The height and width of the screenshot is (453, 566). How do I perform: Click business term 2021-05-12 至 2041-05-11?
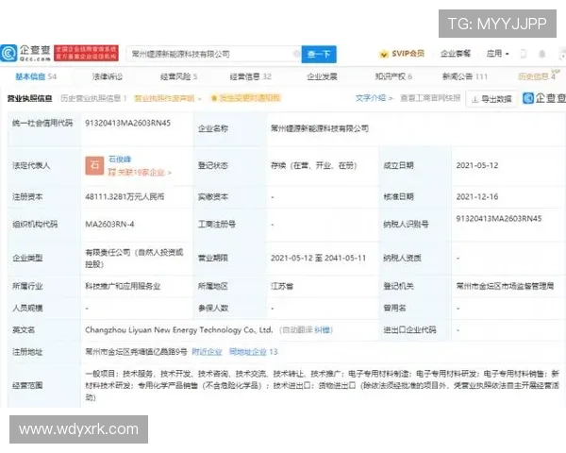(318, 258)
